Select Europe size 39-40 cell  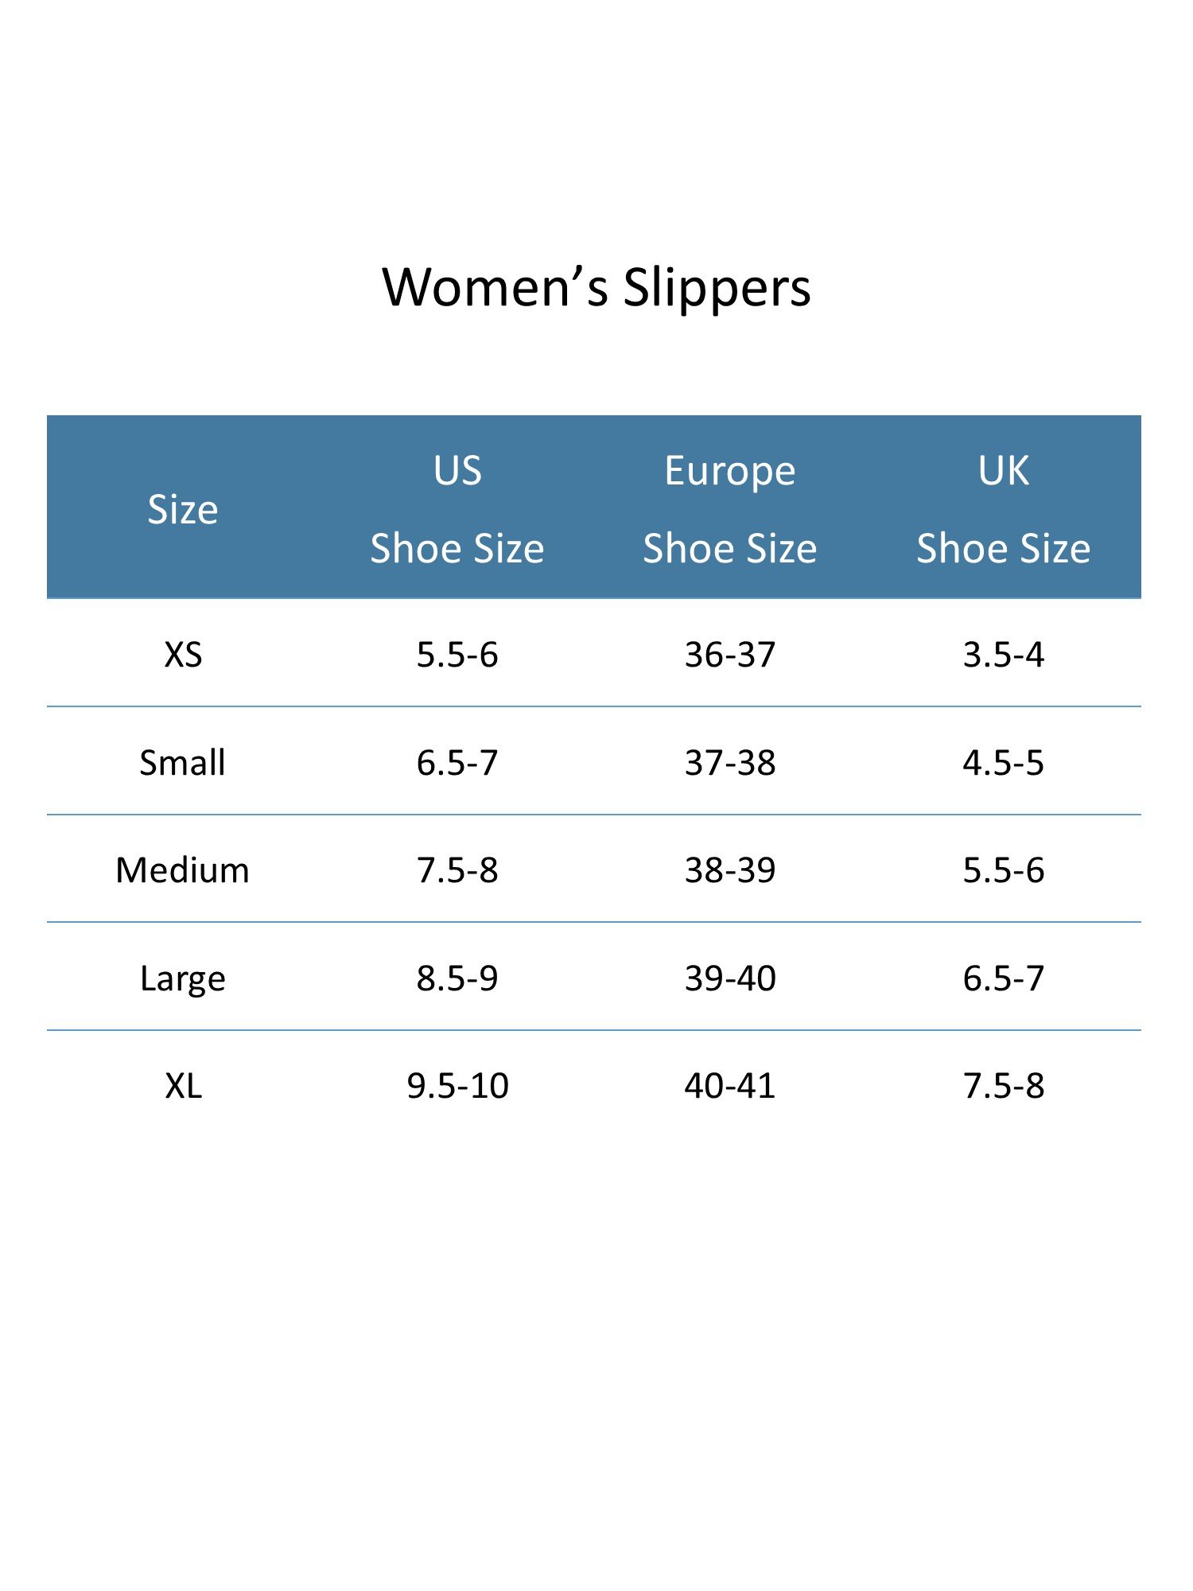coord(730,978)
